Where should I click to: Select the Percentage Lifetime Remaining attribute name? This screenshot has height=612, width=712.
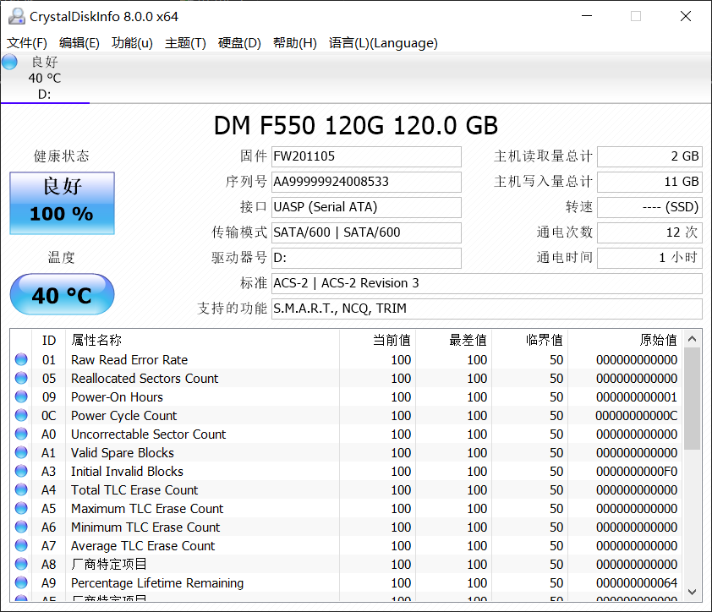(x=157, y=583)
